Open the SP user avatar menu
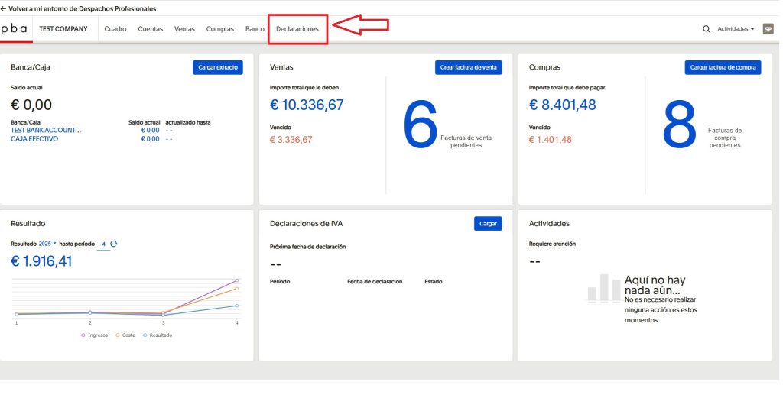The height and width of the screenshot is (411, 783). [x=768, y=29]
